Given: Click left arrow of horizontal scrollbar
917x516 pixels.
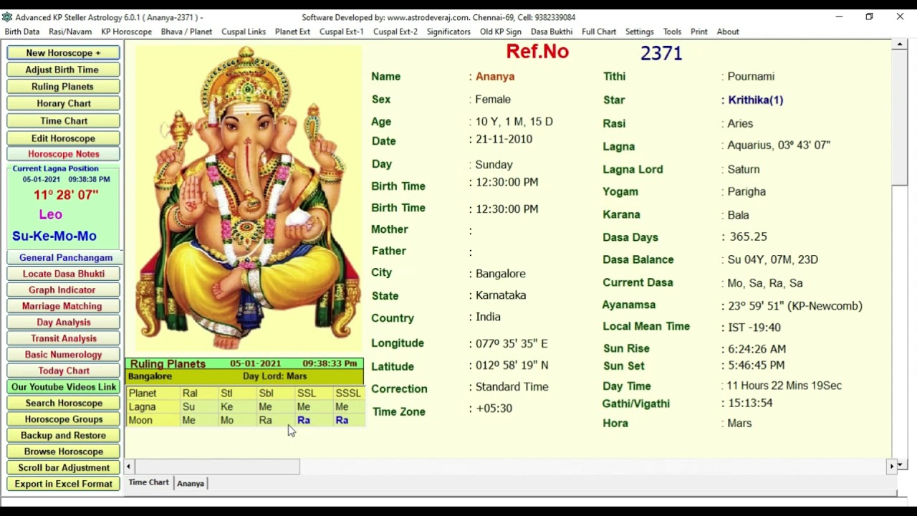Looking at the screenshot, I should pos(128,467).
